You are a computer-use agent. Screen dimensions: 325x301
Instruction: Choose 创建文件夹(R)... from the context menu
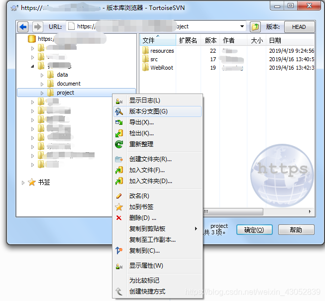click(158, 159)
